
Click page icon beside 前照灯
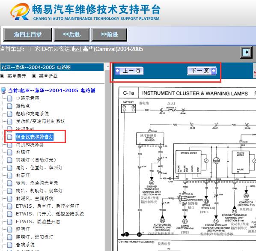click(10, 152)
